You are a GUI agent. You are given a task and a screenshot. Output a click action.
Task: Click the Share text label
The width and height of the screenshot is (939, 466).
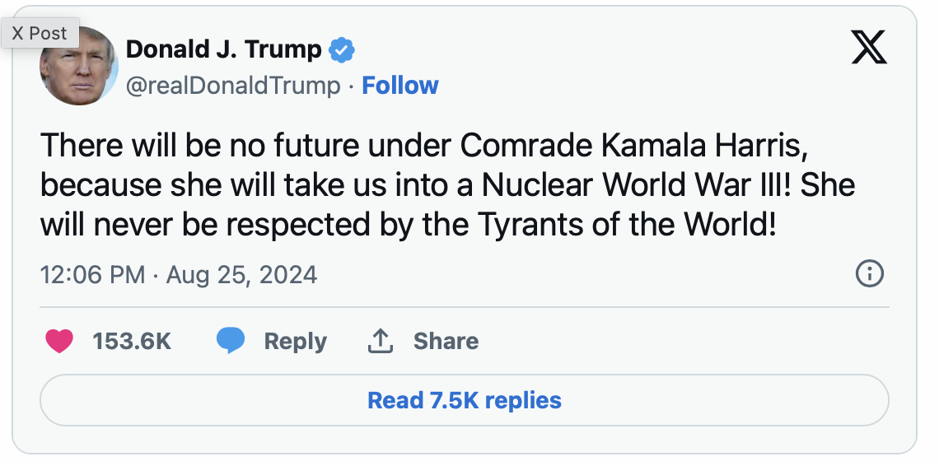446,341
